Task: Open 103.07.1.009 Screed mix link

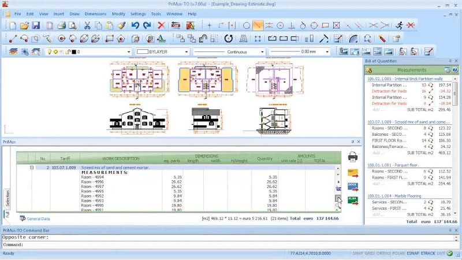Action: (408, 122)
